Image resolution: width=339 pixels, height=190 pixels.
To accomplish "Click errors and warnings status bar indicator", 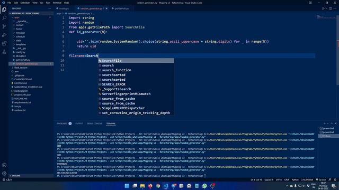I will pyautogui.click(x=7, y=179).
